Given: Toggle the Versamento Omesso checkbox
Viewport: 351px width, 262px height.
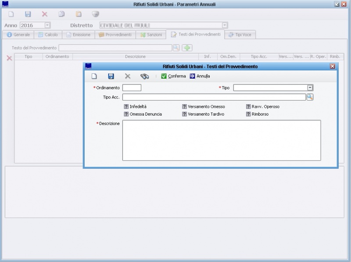Looking at the screenshot, I should pos(185,106).
